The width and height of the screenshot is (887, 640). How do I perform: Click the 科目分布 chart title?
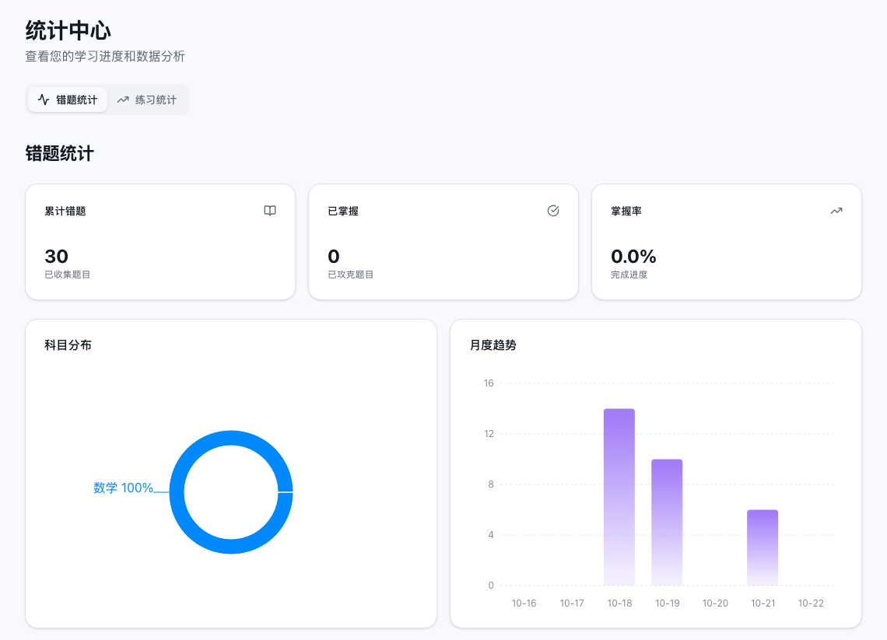68,345
